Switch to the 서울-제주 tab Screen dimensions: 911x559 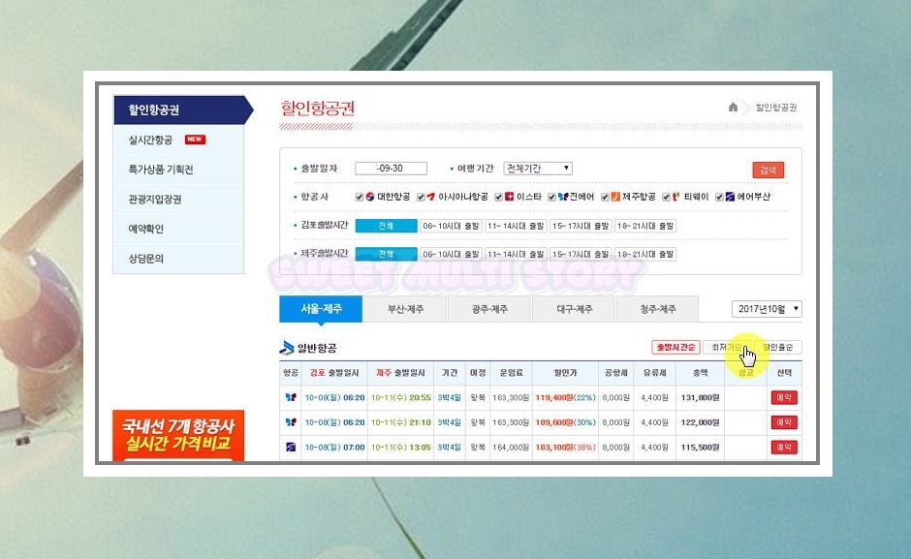point(321,309)
